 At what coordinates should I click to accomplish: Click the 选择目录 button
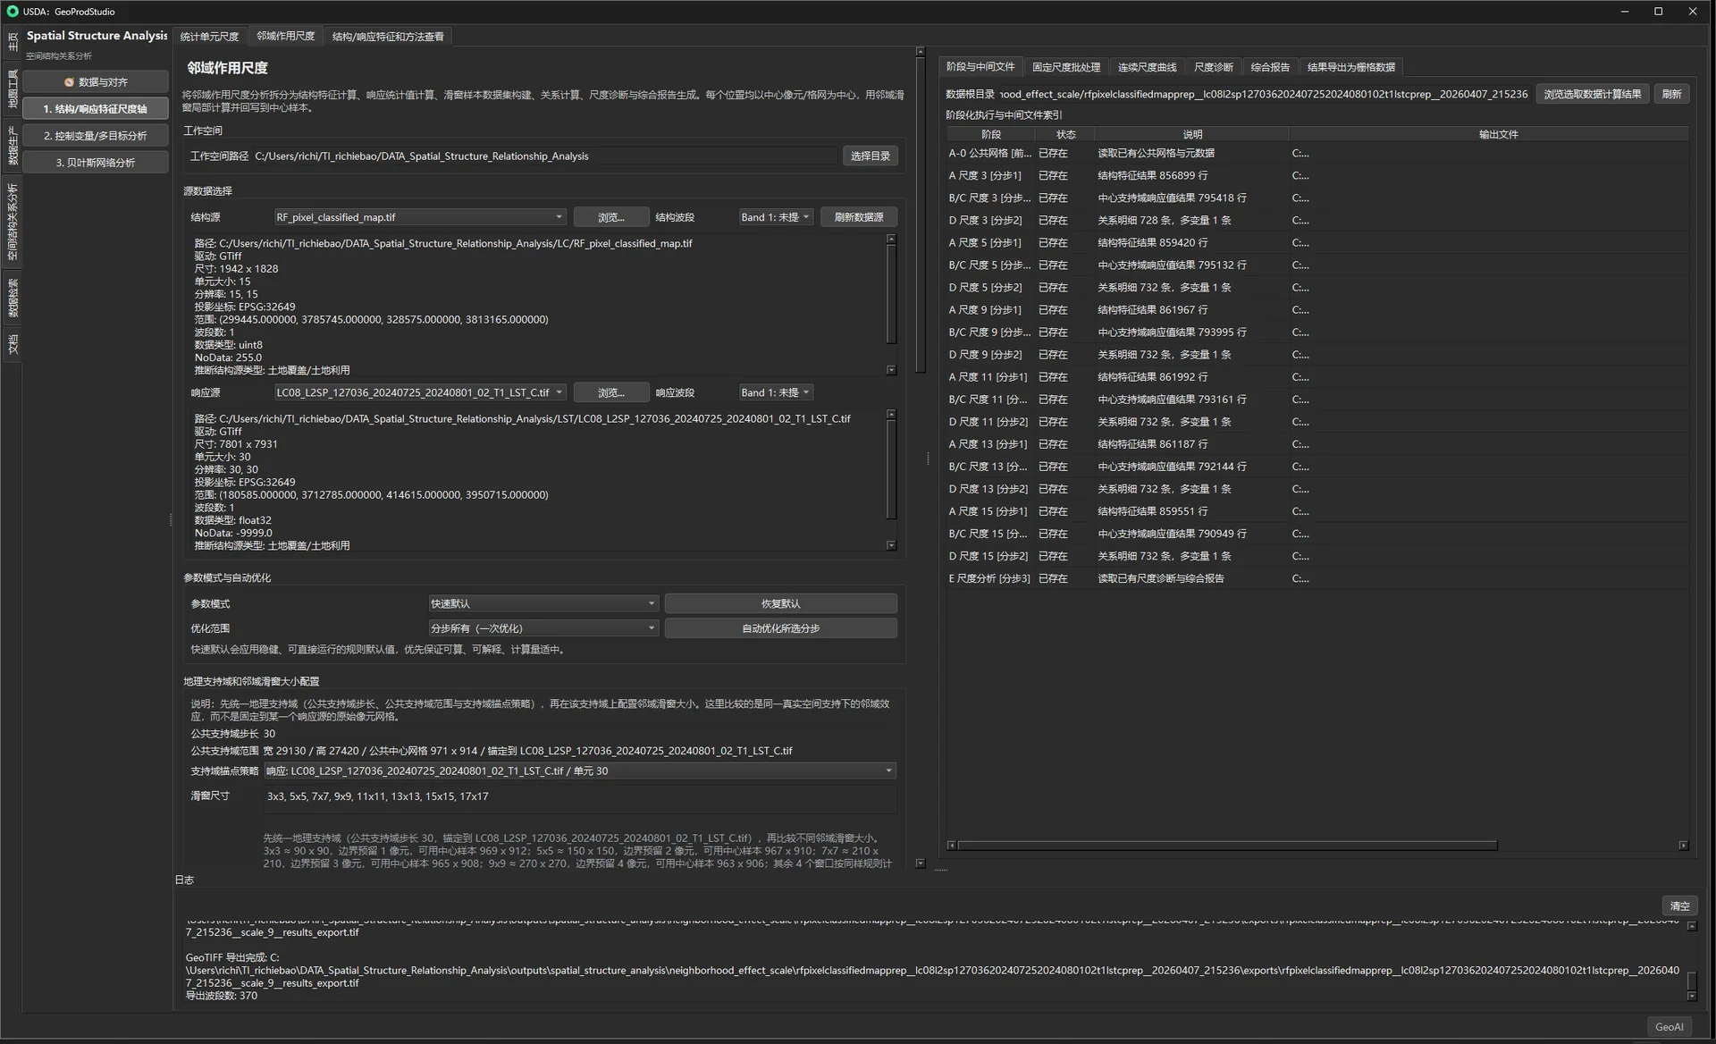click(870, 156)
